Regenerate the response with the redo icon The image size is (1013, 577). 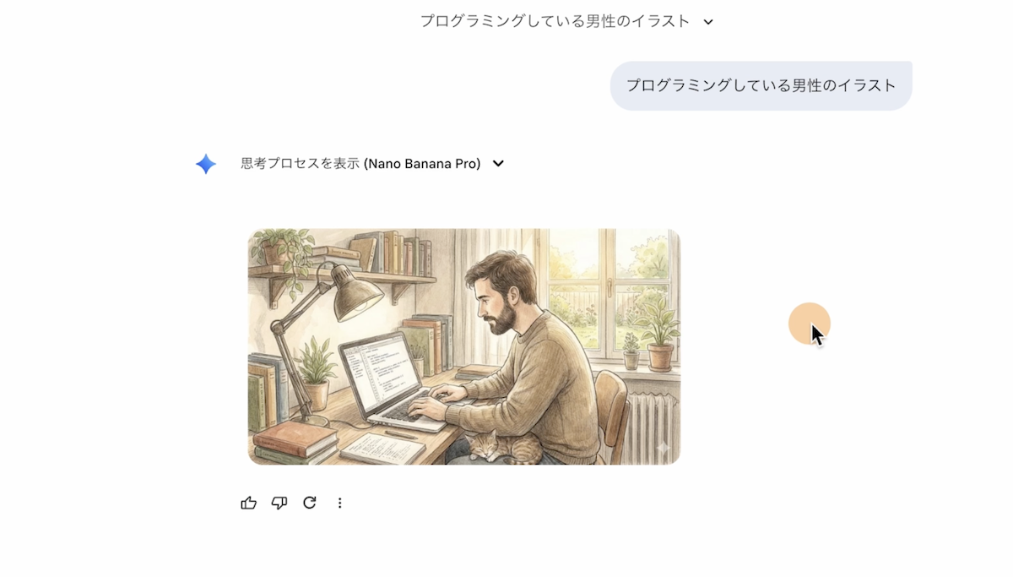310,503
